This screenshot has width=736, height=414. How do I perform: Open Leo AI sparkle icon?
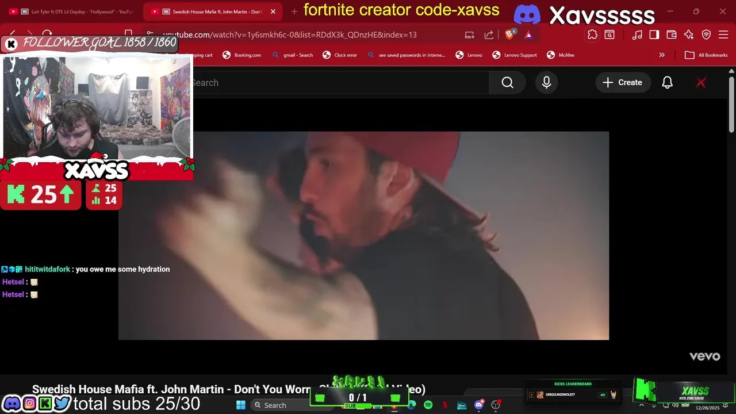coord(689,34)
